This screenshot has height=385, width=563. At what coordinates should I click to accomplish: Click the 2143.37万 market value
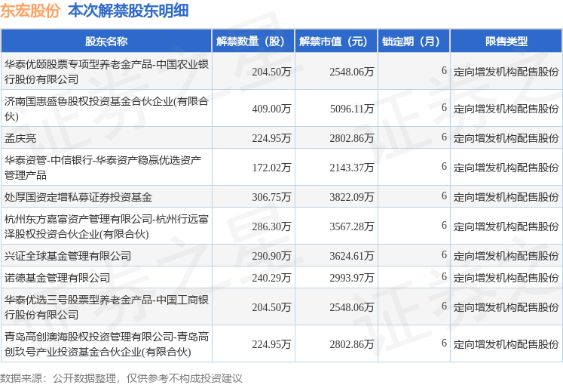coord(352,168)
